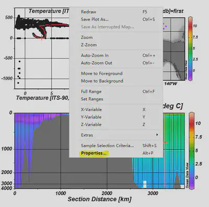Click the Section Distance [km] axis label
The height and width of the screenshot is (207, 209).
pos(100,199)
